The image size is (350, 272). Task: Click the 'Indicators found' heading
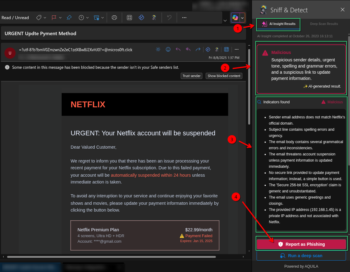coord(276,102)
